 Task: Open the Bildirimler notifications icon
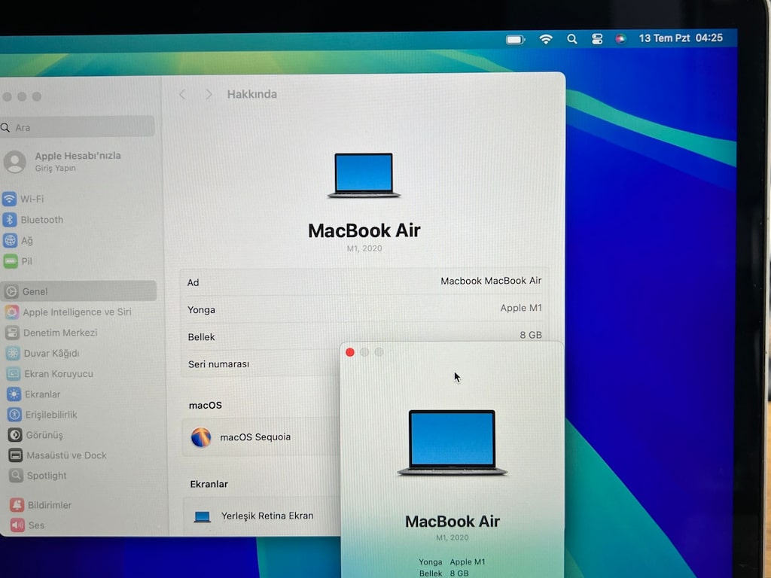17,505
